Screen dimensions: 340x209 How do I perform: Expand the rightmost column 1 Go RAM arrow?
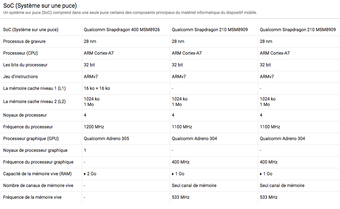click(261, 174)
